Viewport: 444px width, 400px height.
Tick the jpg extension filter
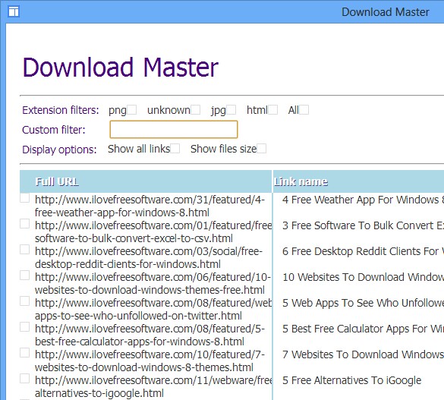[x=231, y=109]
